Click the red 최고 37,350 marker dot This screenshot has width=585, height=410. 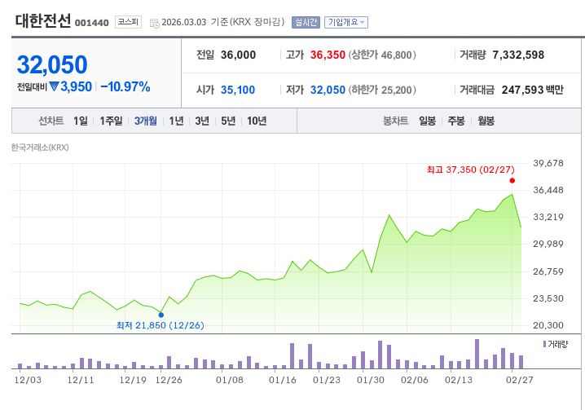coord(512,181)
